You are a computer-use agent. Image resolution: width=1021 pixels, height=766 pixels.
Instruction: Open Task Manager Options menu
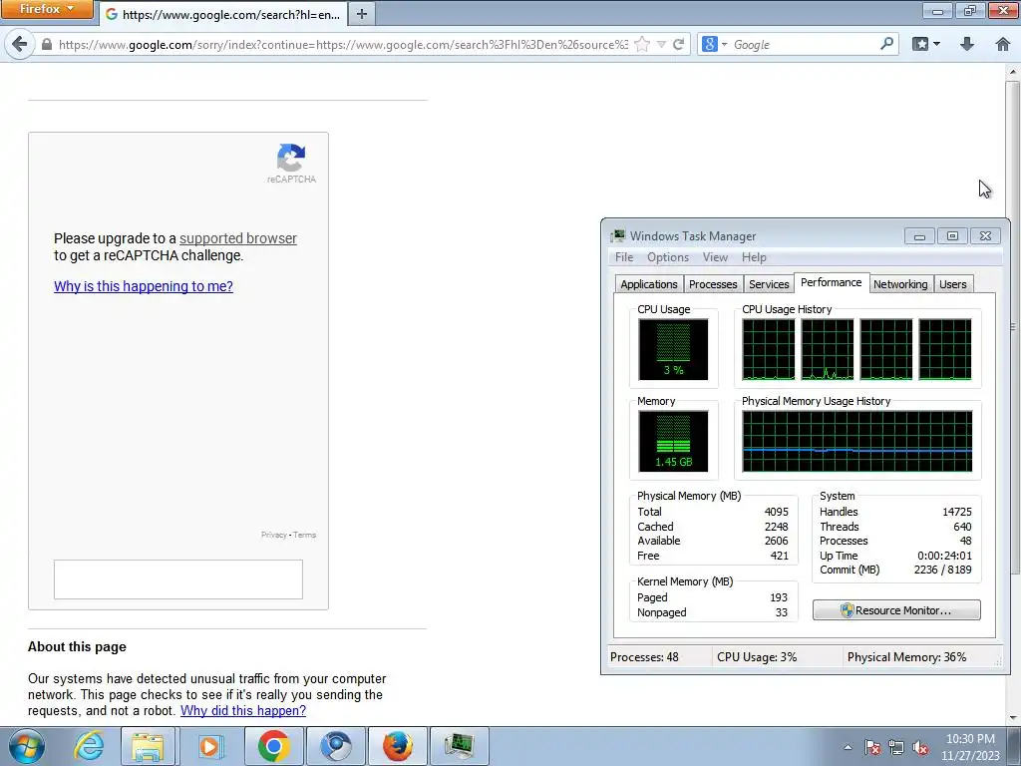tap(667, 257)
